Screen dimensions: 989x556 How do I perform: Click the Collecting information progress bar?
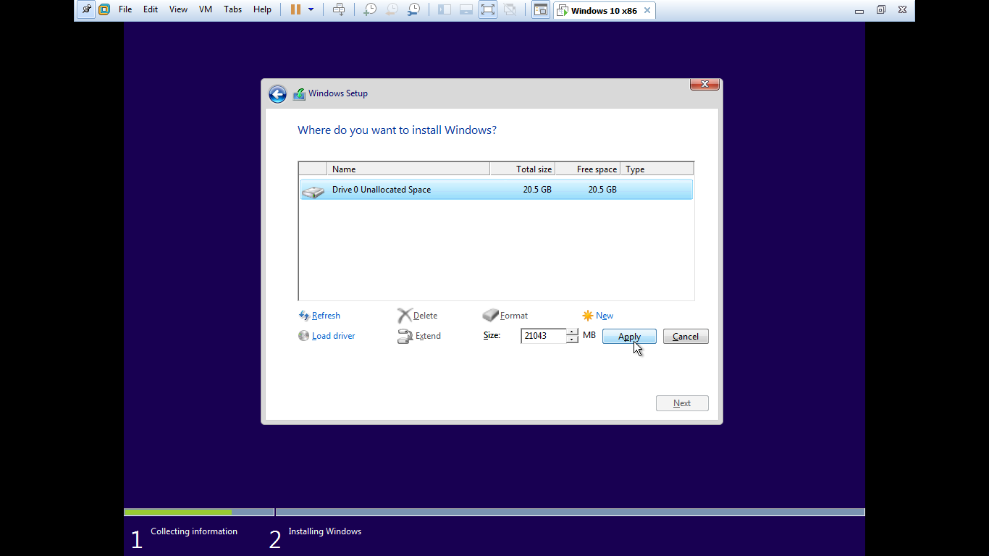[199, 512]
